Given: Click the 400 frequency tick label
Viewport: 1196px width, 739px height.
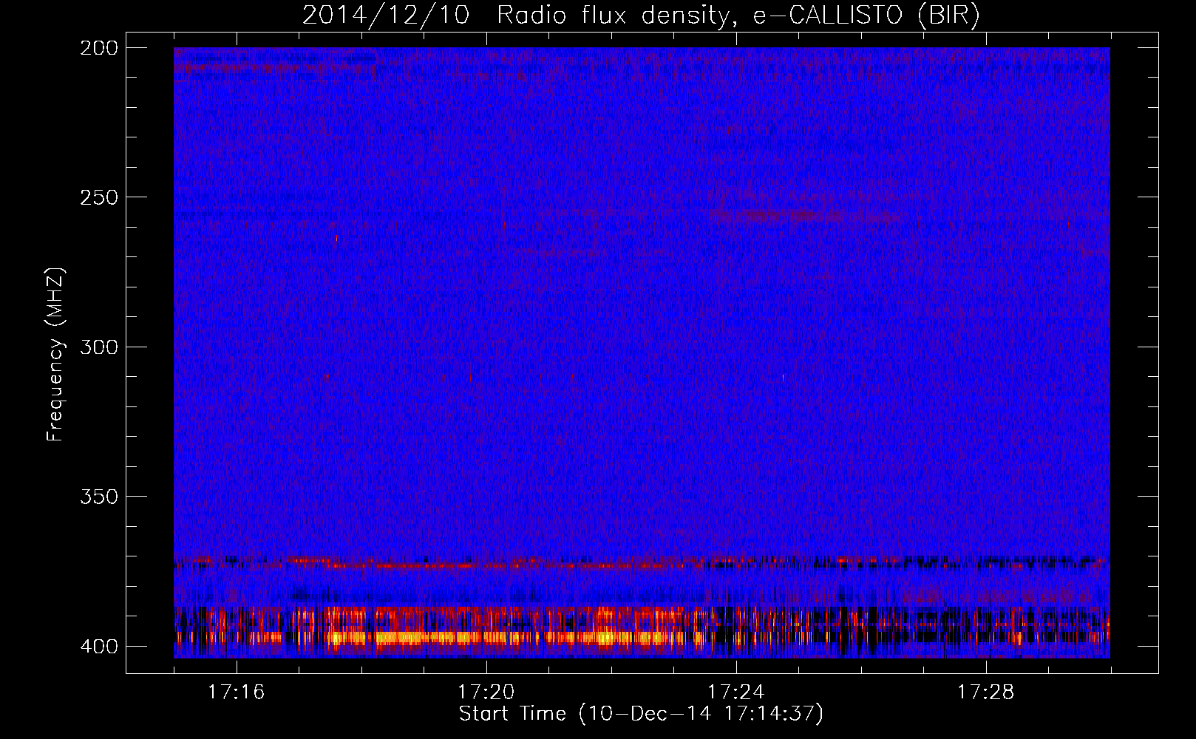Looking at the screenshot, I should tap(98, 647).
